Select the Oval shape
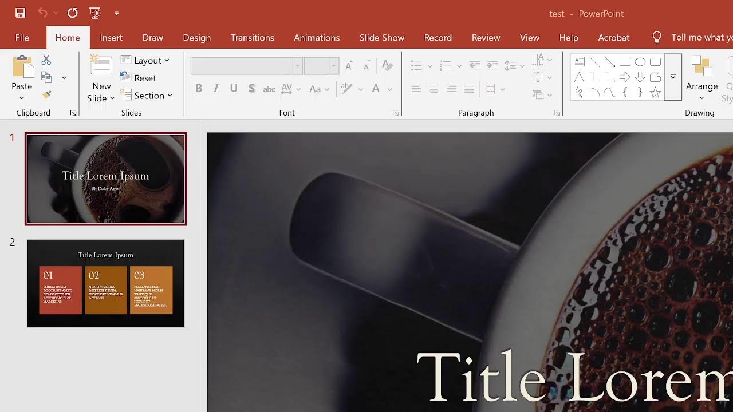 click(x=640, y=62)
